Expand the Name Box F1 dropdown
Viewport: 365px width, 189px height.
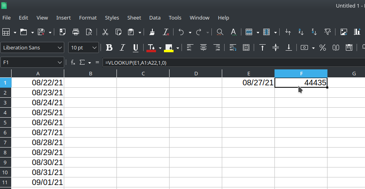(x=60, y=62)
